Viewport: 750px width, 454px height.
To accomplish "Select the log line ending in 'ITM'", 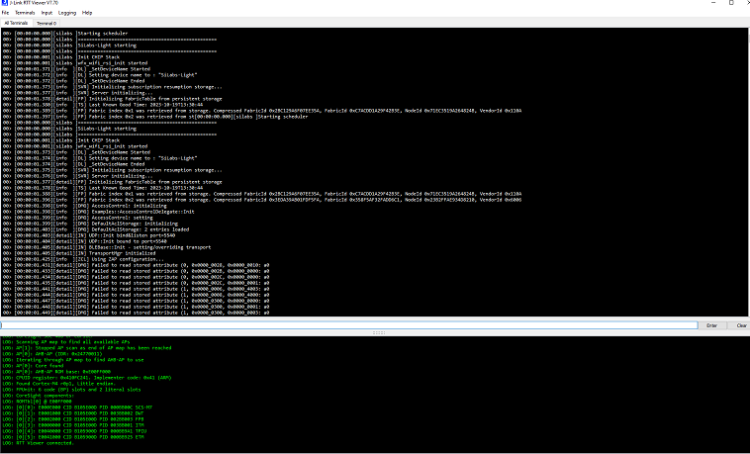I will click(73, 425).
